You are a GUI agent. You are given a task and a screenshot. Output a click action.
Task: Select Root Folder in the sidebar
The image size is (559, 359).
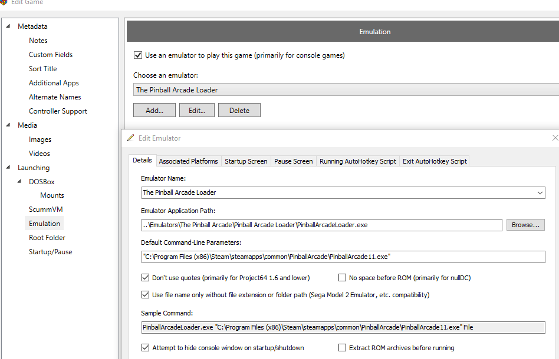(x=47, y=237)
